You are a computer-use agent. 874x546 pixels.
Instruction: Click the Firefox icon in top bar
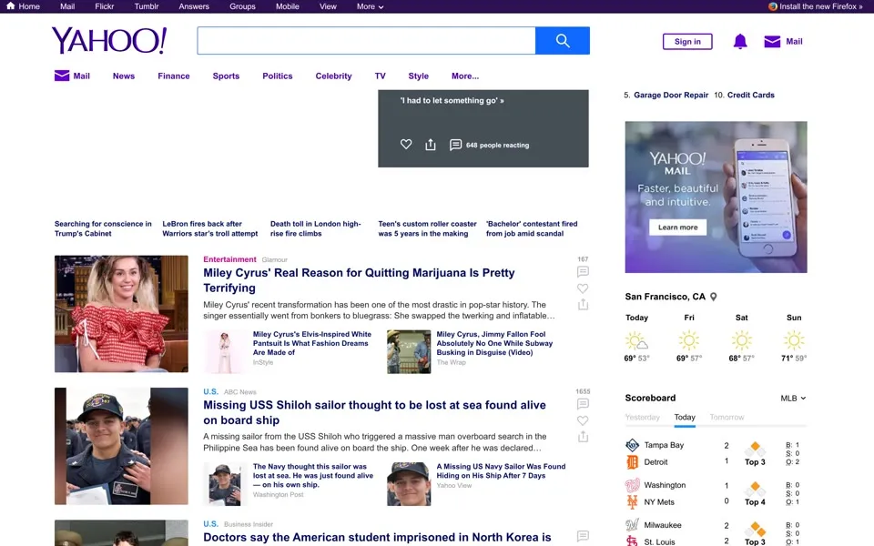click(773, 6)
